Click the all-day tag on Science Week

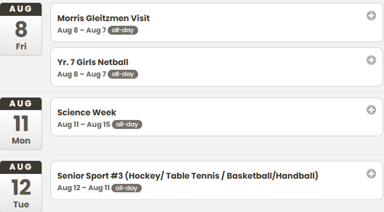127,124
